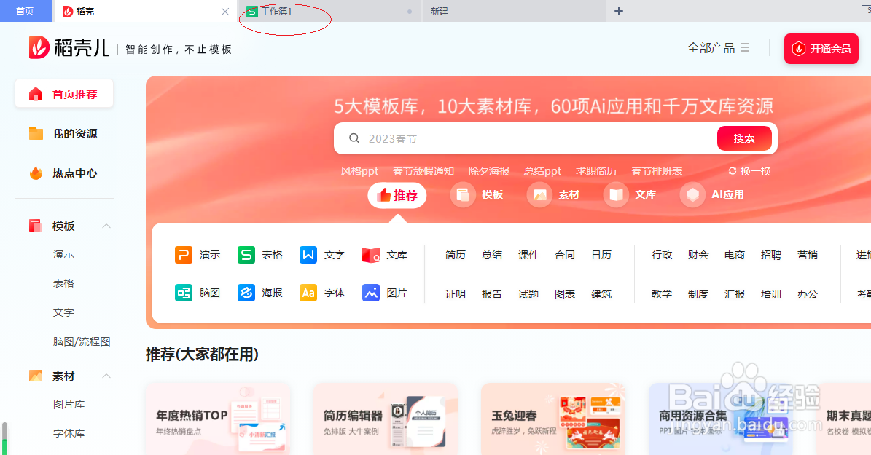The height and width of the screenshot is (455, 871).
Task: Open the 演示 presentation templates icon
Action: (183, 255)
